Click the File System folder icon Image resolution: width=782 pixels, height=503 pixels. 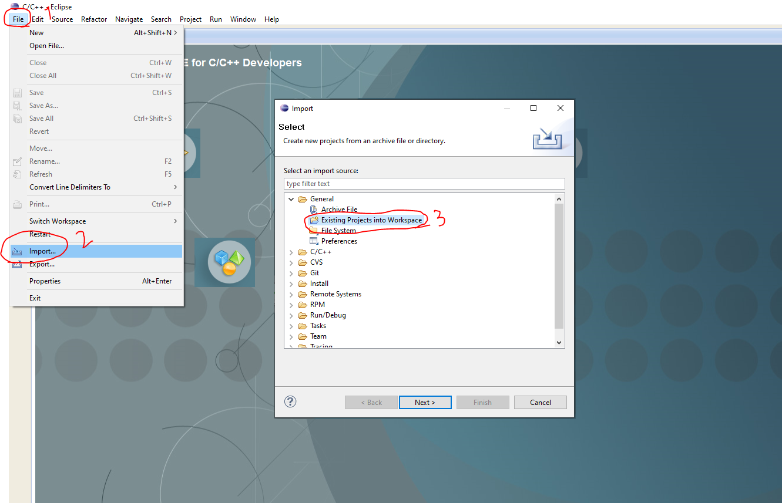(x=314, y=231)
